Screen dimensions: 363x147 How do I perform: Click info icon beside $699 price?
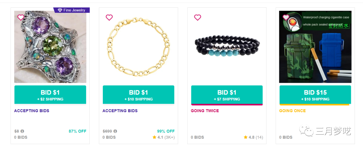[115, 131]
